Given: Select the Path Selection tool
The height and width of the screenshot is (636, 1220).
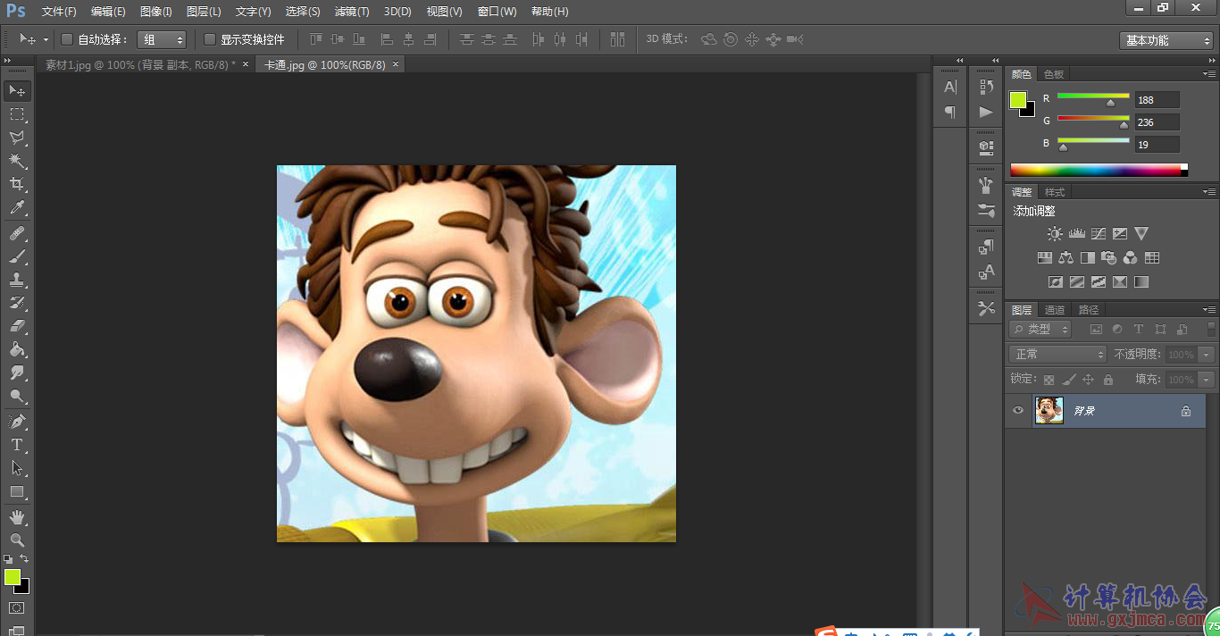Looking at the screenshot, I should pos(17,467).
